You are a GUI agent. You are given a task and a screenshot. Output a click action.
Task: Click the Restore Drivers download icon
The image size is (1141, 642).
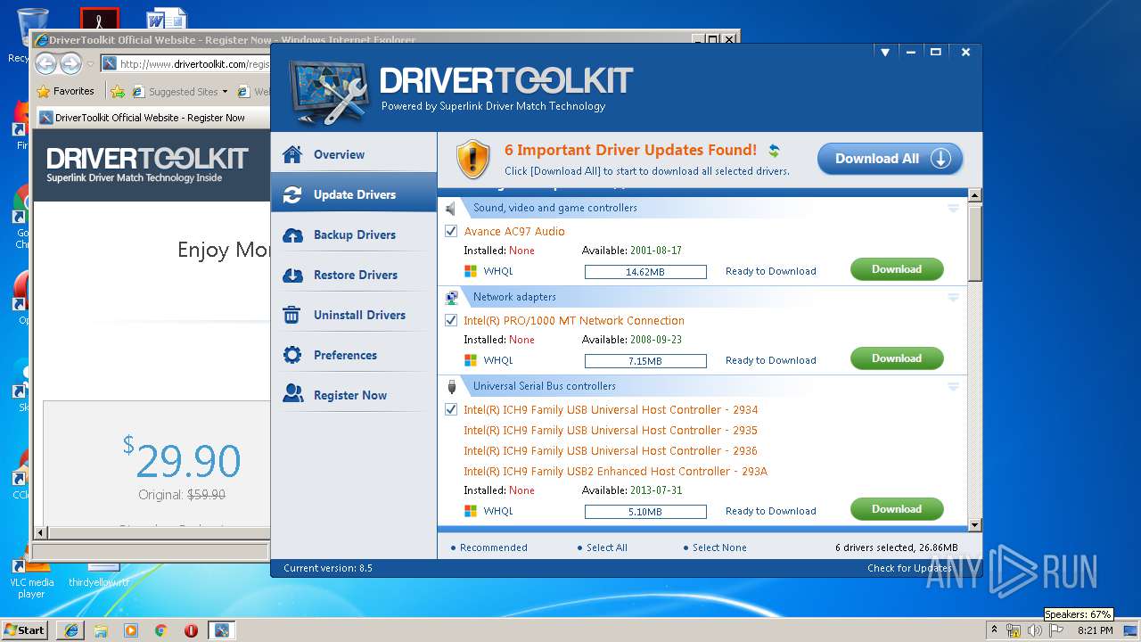tap(292, 275)
